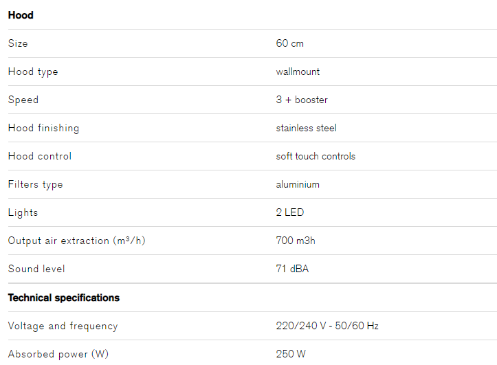Click the Technical specifications heading
497x365 pixels.
64,298
